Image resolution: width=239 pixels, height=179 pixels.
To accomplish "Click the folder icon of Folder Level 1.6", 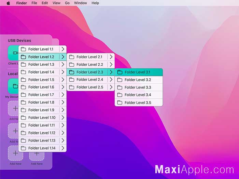I will click(x=23, y=87).
